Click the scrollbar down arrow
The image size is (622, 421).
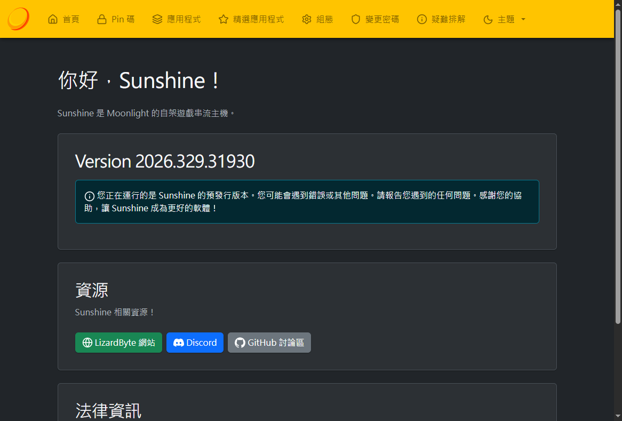click(618, 416)
